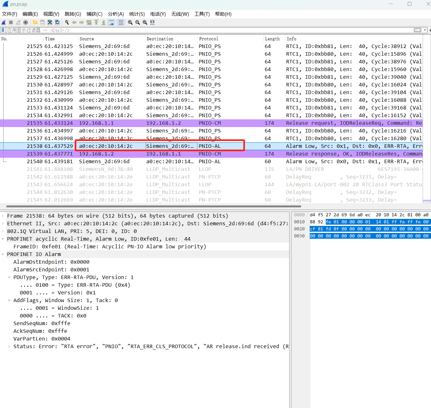The image size is (431, 408).
Task: Zoom out on the main window text
Action: click(x=138, y=22)
